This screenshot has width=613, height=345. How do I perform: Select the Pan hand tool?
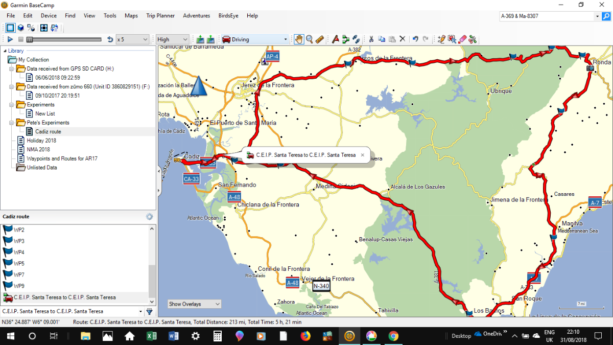coord(299,39)
